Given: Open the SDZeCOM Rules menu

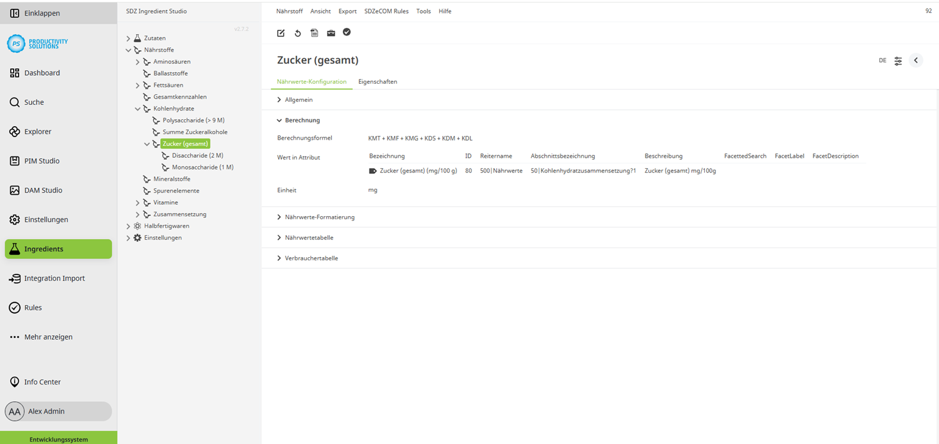Looking at the screenshot, I should 386,11.
